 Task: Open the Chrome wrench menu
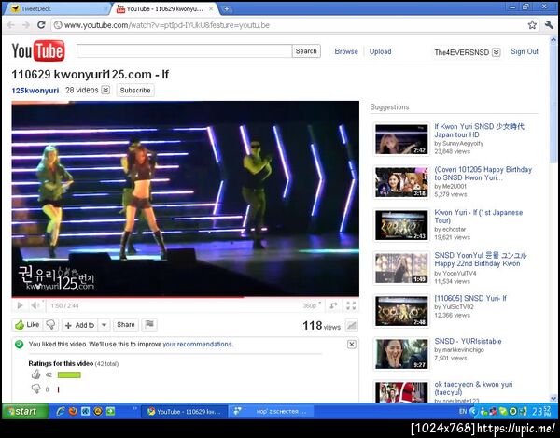click(x=549, y=25)
